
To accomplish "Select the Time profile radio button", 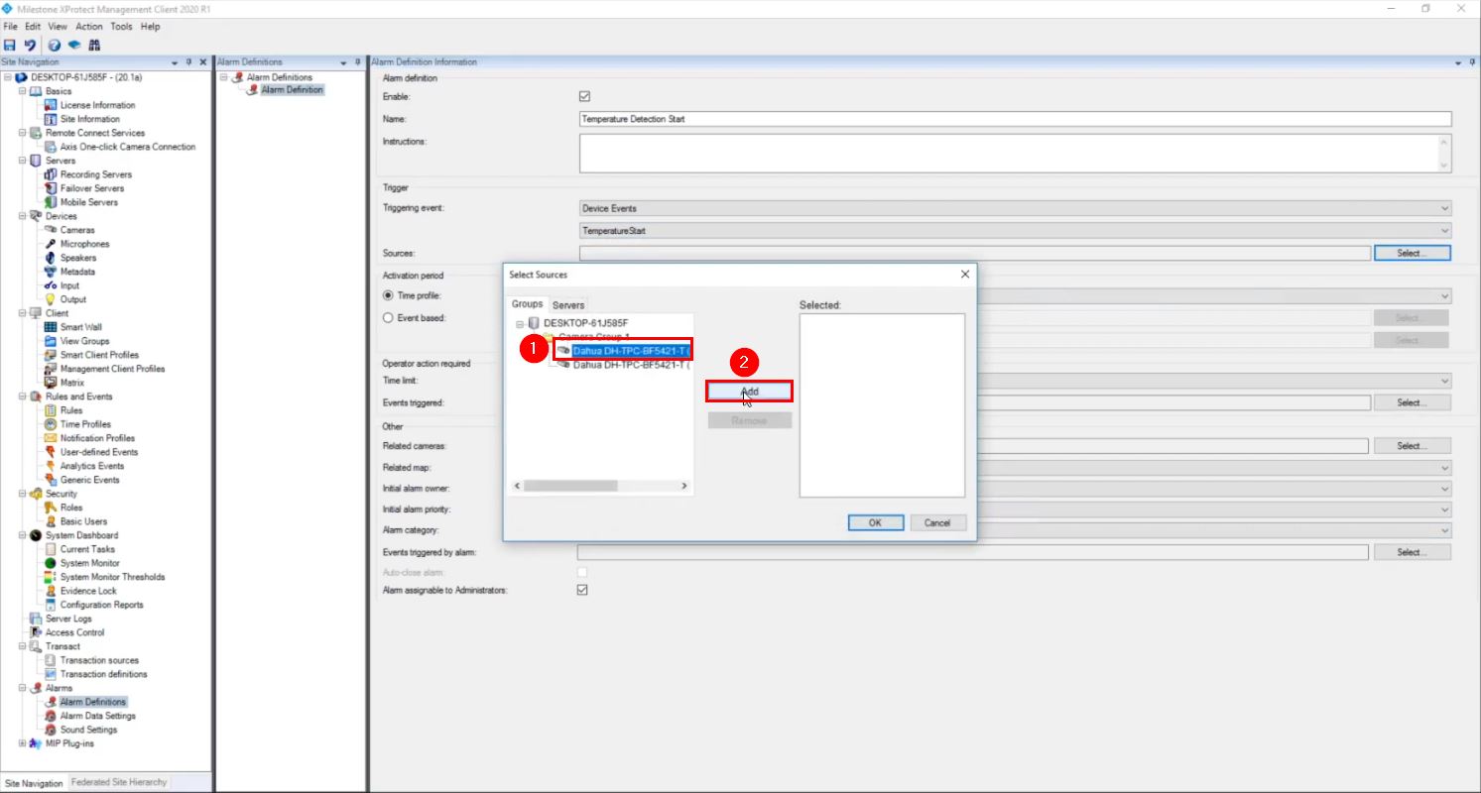I will click(389, 295).
